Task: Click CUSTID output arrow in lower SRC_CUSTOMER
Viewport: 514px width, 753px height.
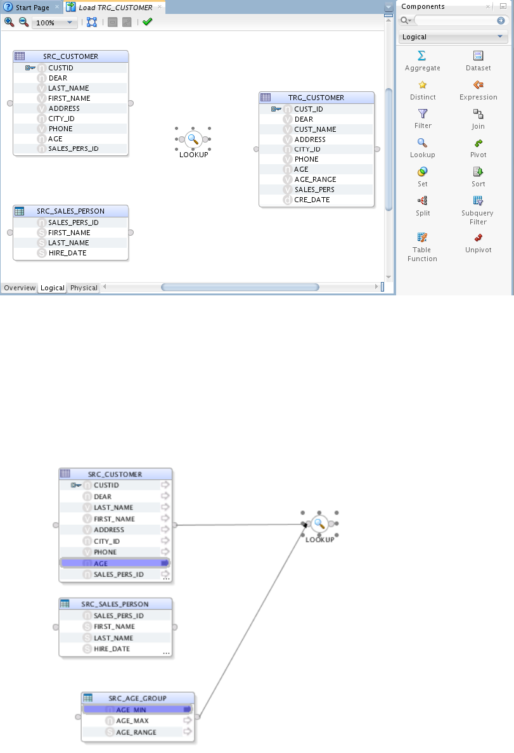Action: pyautogui.click(x=165, y=485)
